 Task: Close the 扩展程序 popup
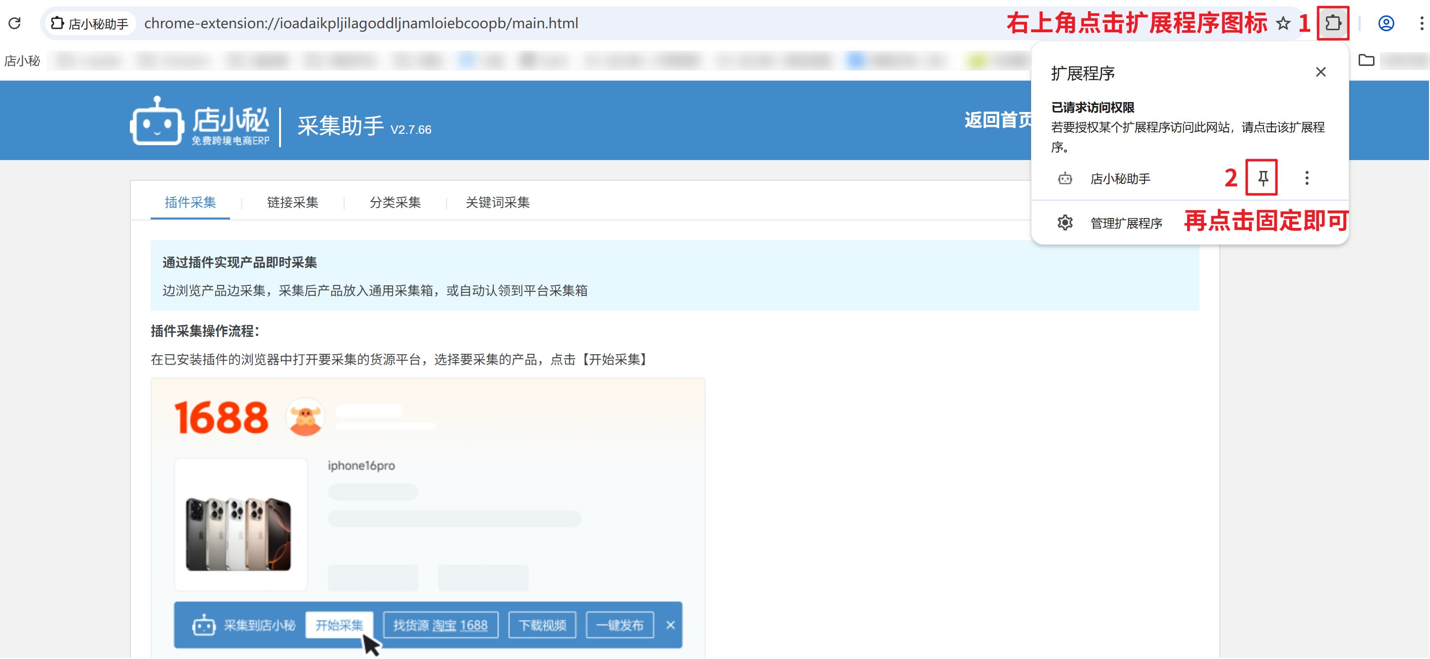pyautogui.click(x=1320, y=72)
